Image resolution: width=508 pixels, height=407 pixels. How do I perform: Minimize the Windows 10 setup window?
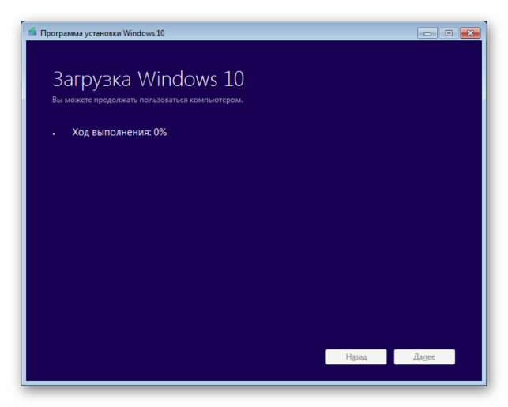[427, 33]
